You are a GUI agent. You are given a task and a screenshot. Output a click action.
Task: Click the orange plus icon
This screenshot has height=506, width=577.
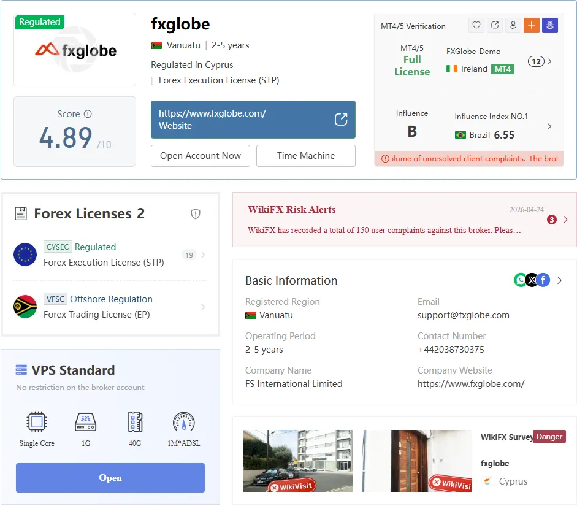[x=532, y=25]
